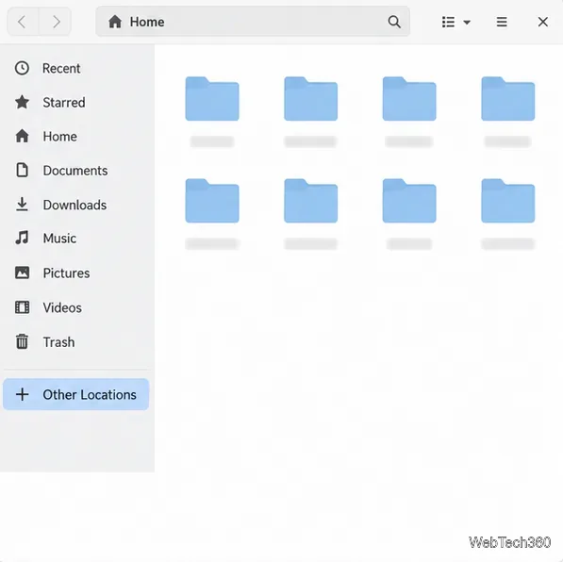Open search with the magnifier icon
The width and height of the screenshot is (563, 562).
click(x=394, y=22)
